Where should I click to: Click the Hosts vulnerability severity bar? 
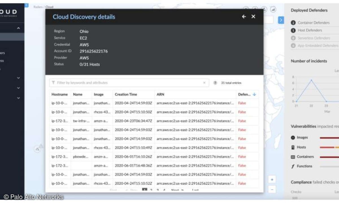pos(329,147)
